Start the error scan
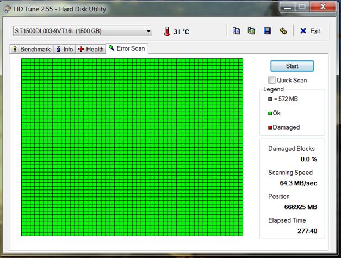 click(292, 66)
